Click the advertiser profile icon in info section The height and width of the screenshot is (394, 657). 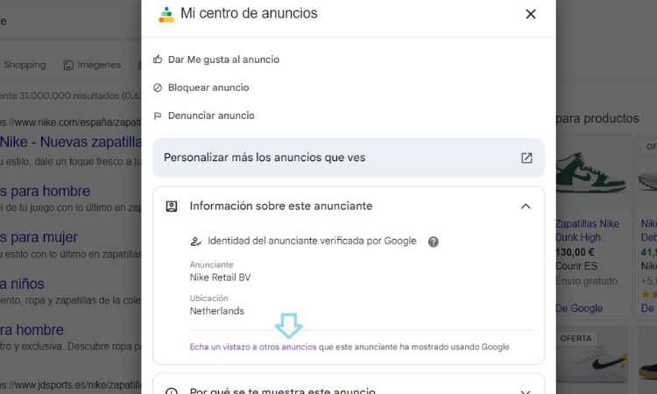172,207
